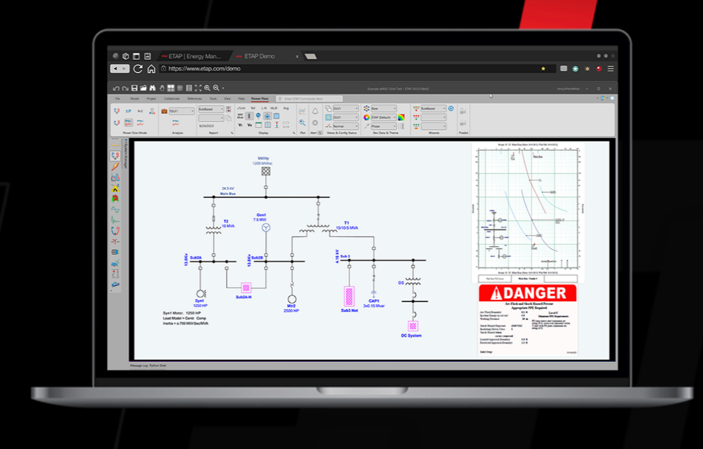Click the DC System box
Image resolution: width=703 pixels, height=449 pixels.
coord(413,326)
